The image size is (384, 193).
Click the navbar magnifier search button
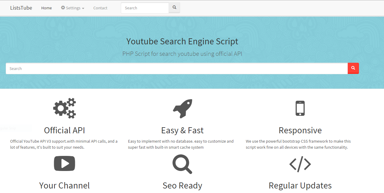pyautogui.click(x=174, y=8)
